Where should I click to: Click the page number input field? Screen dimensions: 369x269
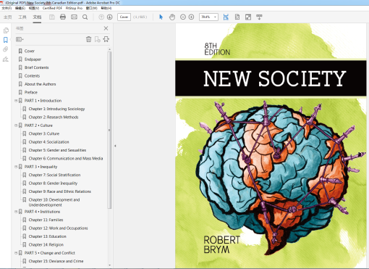(x=124, y=17)
